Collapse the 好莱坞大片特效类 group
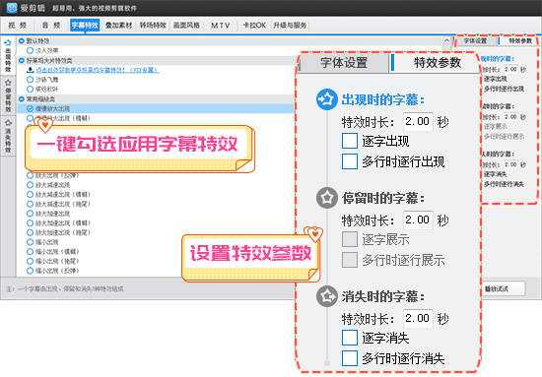542x377 pixels. 22,60
